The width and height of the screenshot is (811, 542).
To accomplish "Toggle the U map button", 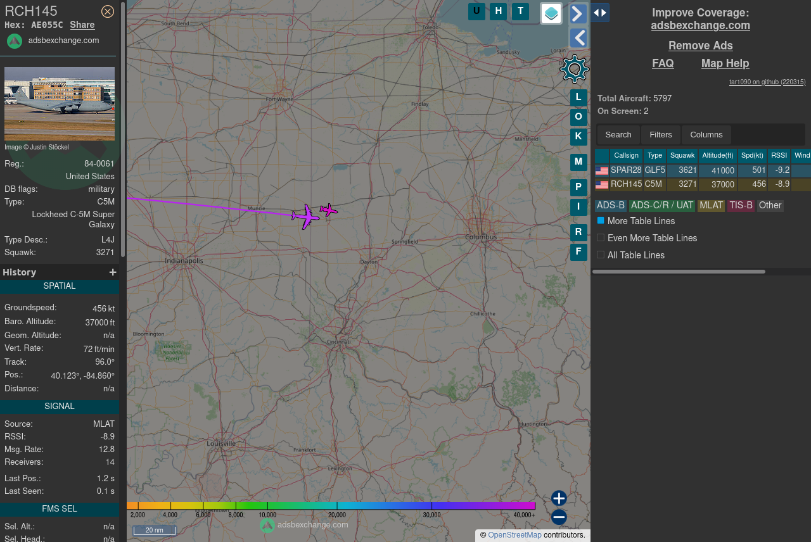I will 476,11.
